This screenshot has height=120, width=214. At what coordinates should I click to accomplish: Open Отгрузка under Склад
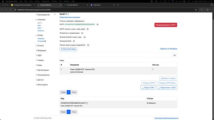tap(41, 41)
